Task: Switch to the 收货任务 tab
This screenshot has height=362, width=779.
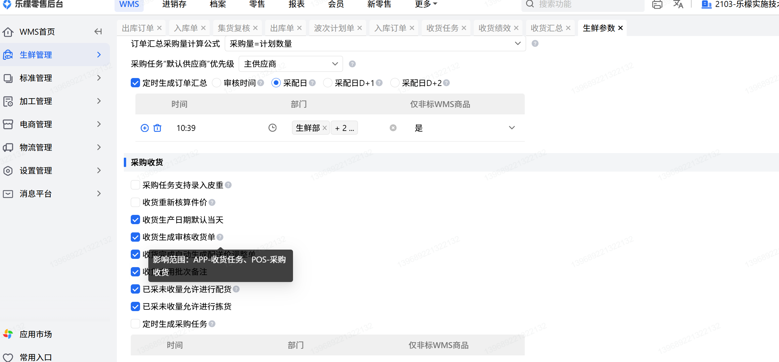Action: pos(442,28)
